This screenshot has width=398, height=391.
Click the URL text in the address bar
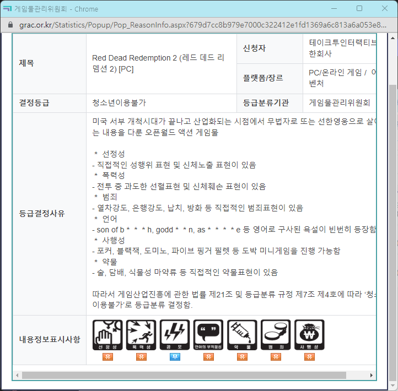[202, 25]
